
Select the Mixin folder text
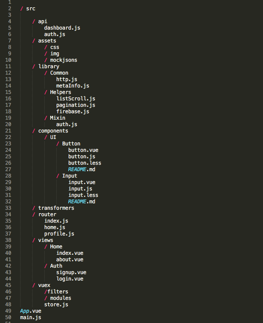point(57,118)
